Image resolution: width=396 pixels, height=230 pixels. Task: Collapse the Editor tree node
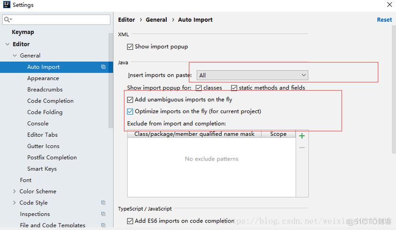7,44
